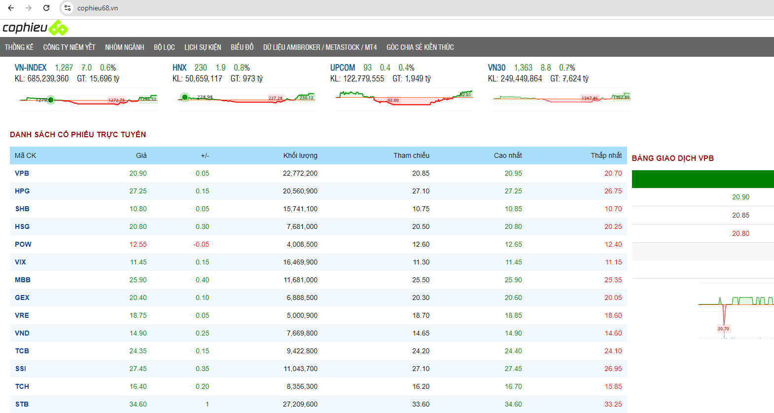This screenshot has height=413, width=774.
Task: Open DỮ LIỆU AMIBROKER / METASTOCK / MT4 menu
Action: point(320,47)
